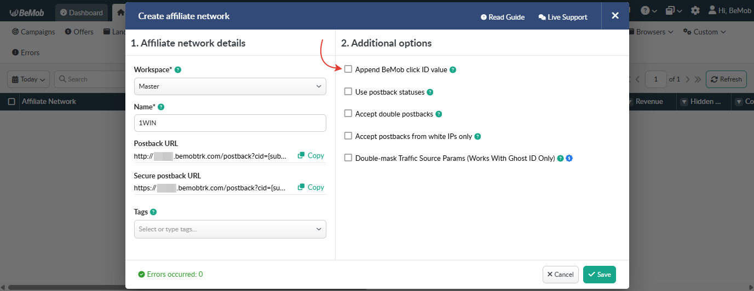Click help icon beside Use postback statuses
Viewport: 754px width, 291px height.
coord(430,92)
